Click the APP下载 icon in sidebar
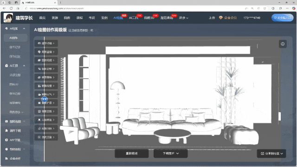This screenshot has height=167, width=297. tap(6, 140)
